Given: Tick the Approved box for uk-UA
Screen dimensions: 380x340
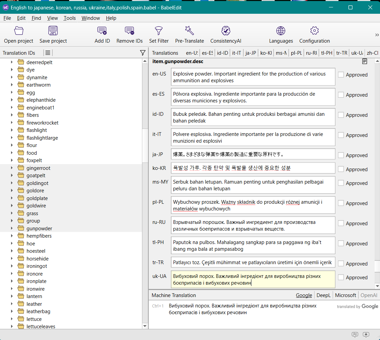Looking at the screenshot, I should coord(341,278).
